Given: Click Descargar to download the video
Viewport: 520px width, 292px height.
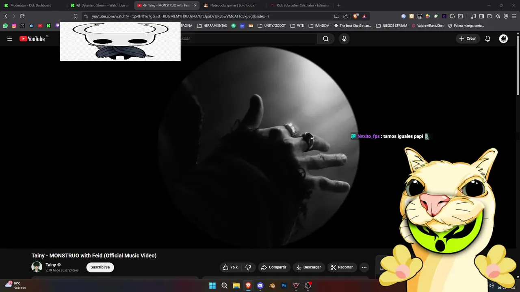Looking at the screenshot, I should (x=309, y=267).
